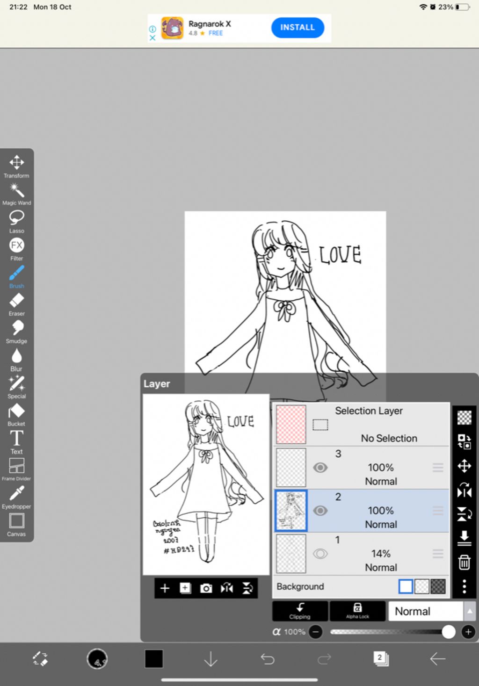Screen dimensions: 479x686
Task: Click the large layer preview image
Action: (206, 484)
